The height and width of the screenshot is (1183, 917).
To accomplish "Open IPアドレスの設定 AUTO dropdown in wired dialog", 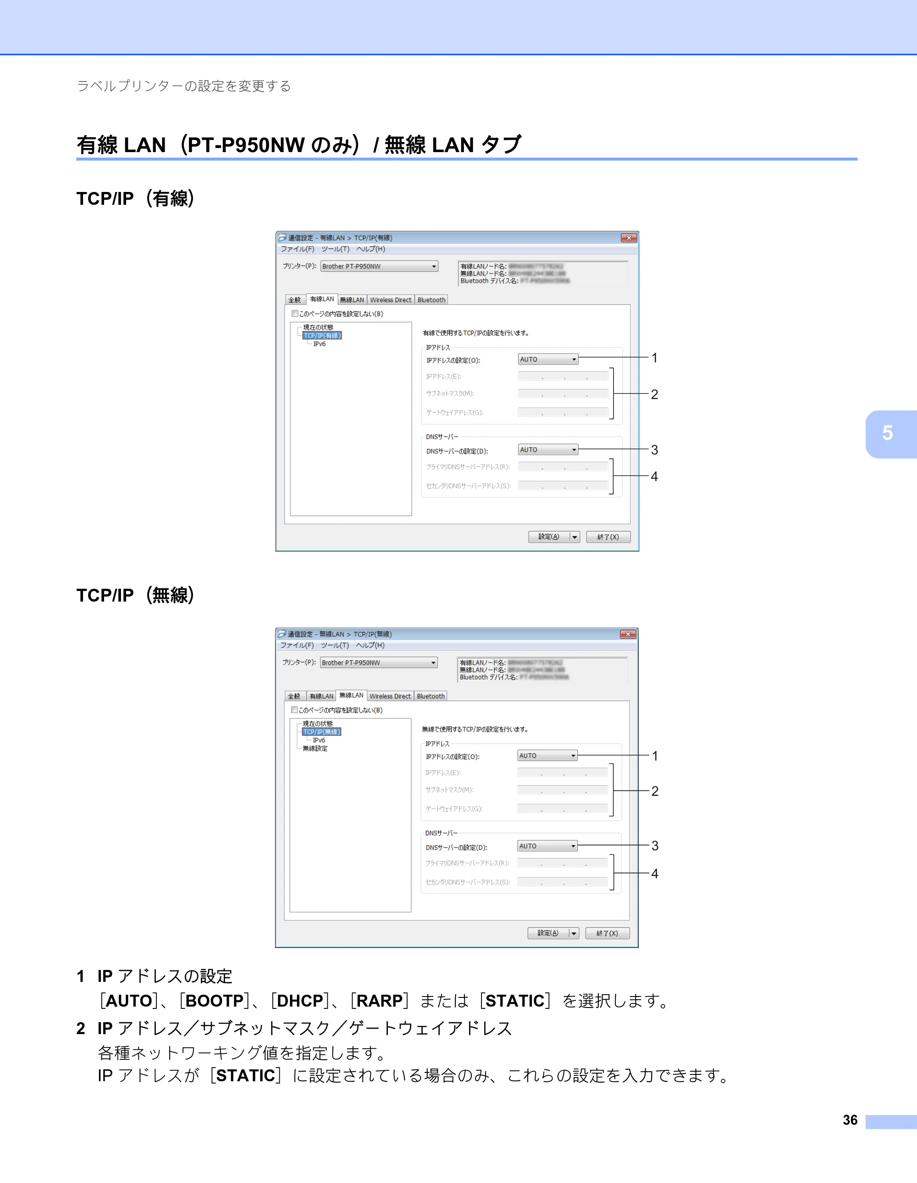I will point(548,360).
